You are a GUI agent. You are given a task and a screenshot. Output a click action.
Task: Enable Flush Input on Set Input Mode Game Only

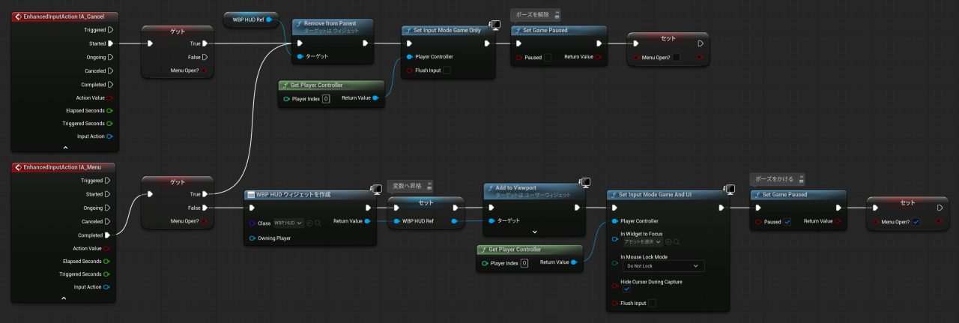tap(447, 70)
